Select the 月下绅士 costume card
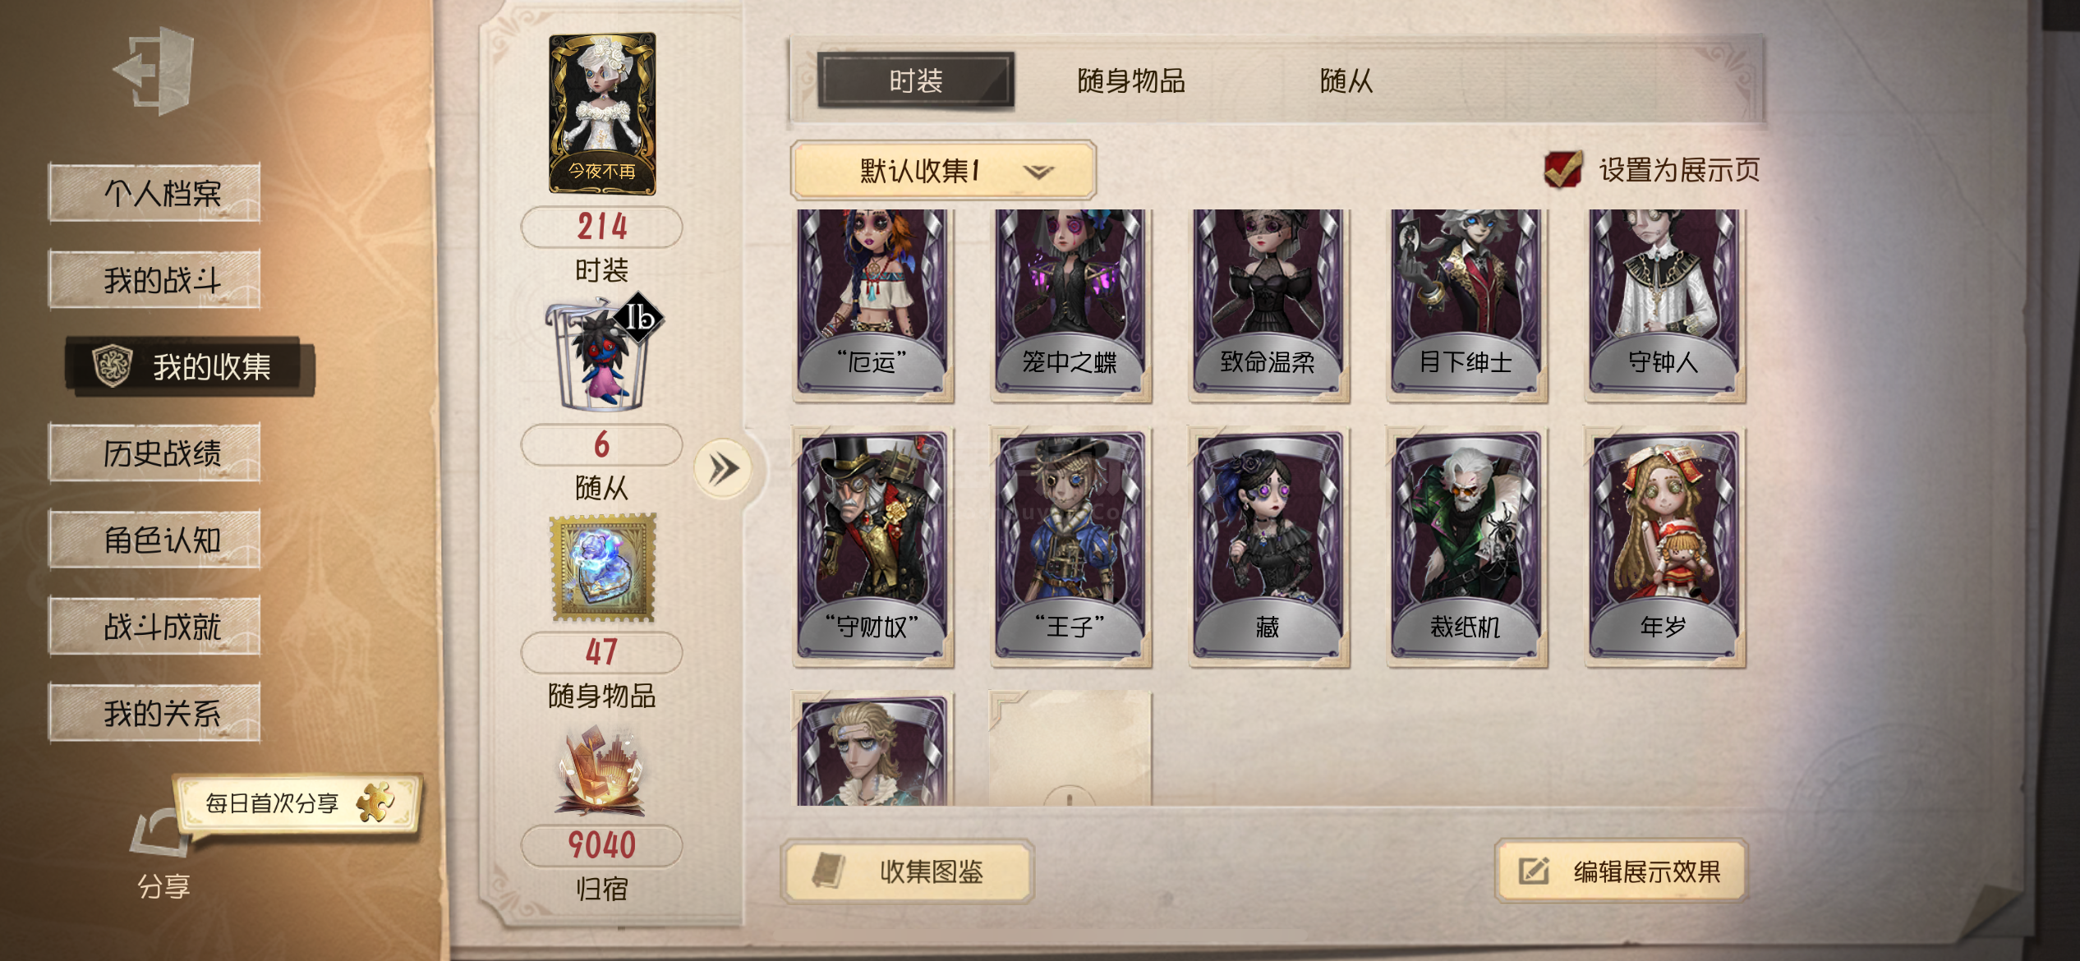Screen dimensions: 2080x961 pyautogui.click(x=1466, y=305)
